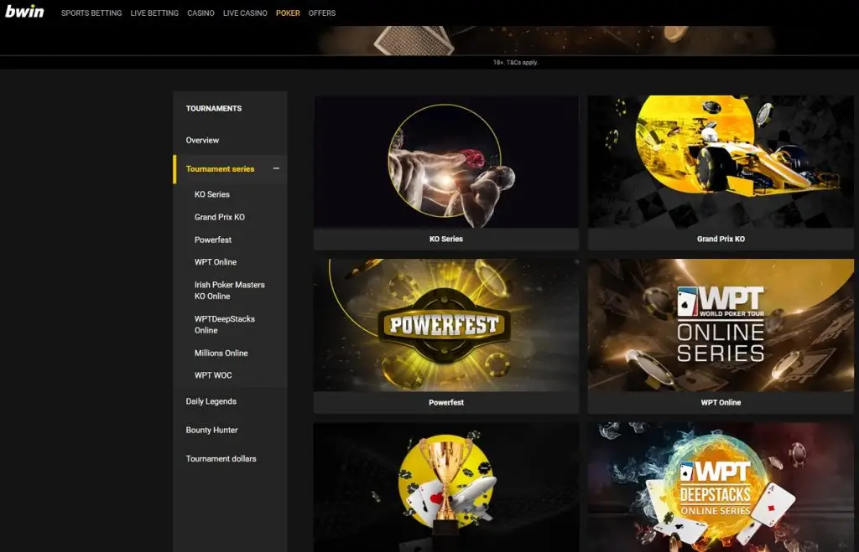Open WPT WOC sidebar link

[x=213, y=375]
